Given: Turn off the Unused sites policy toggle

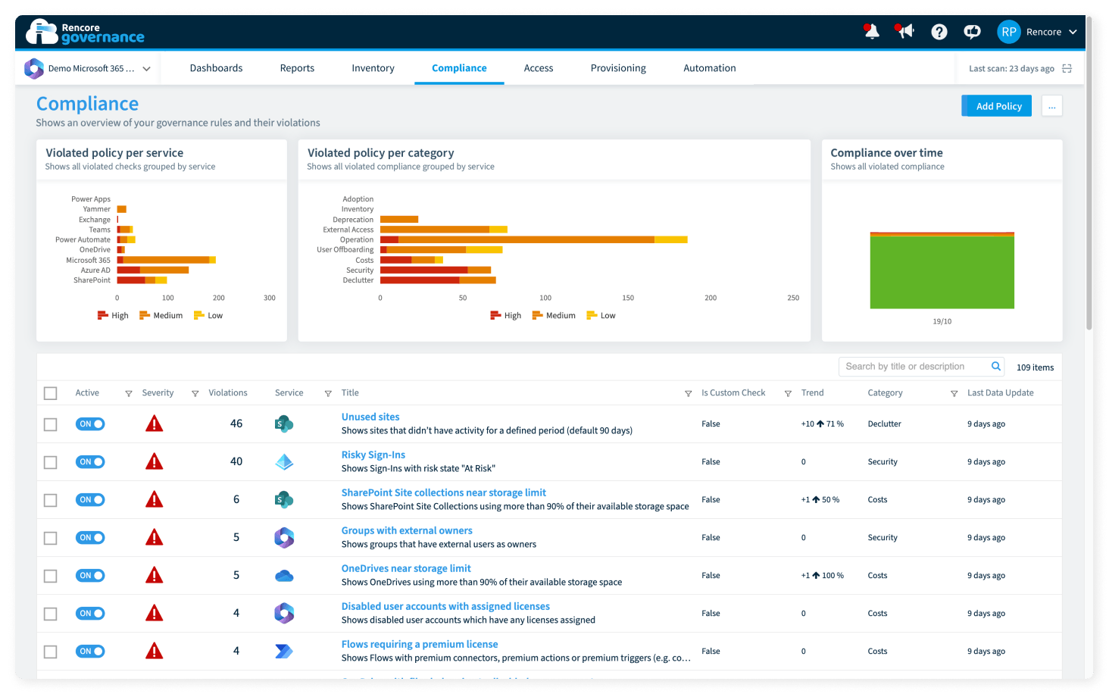Looking at the screenshot, I should (x=90, y=424).
